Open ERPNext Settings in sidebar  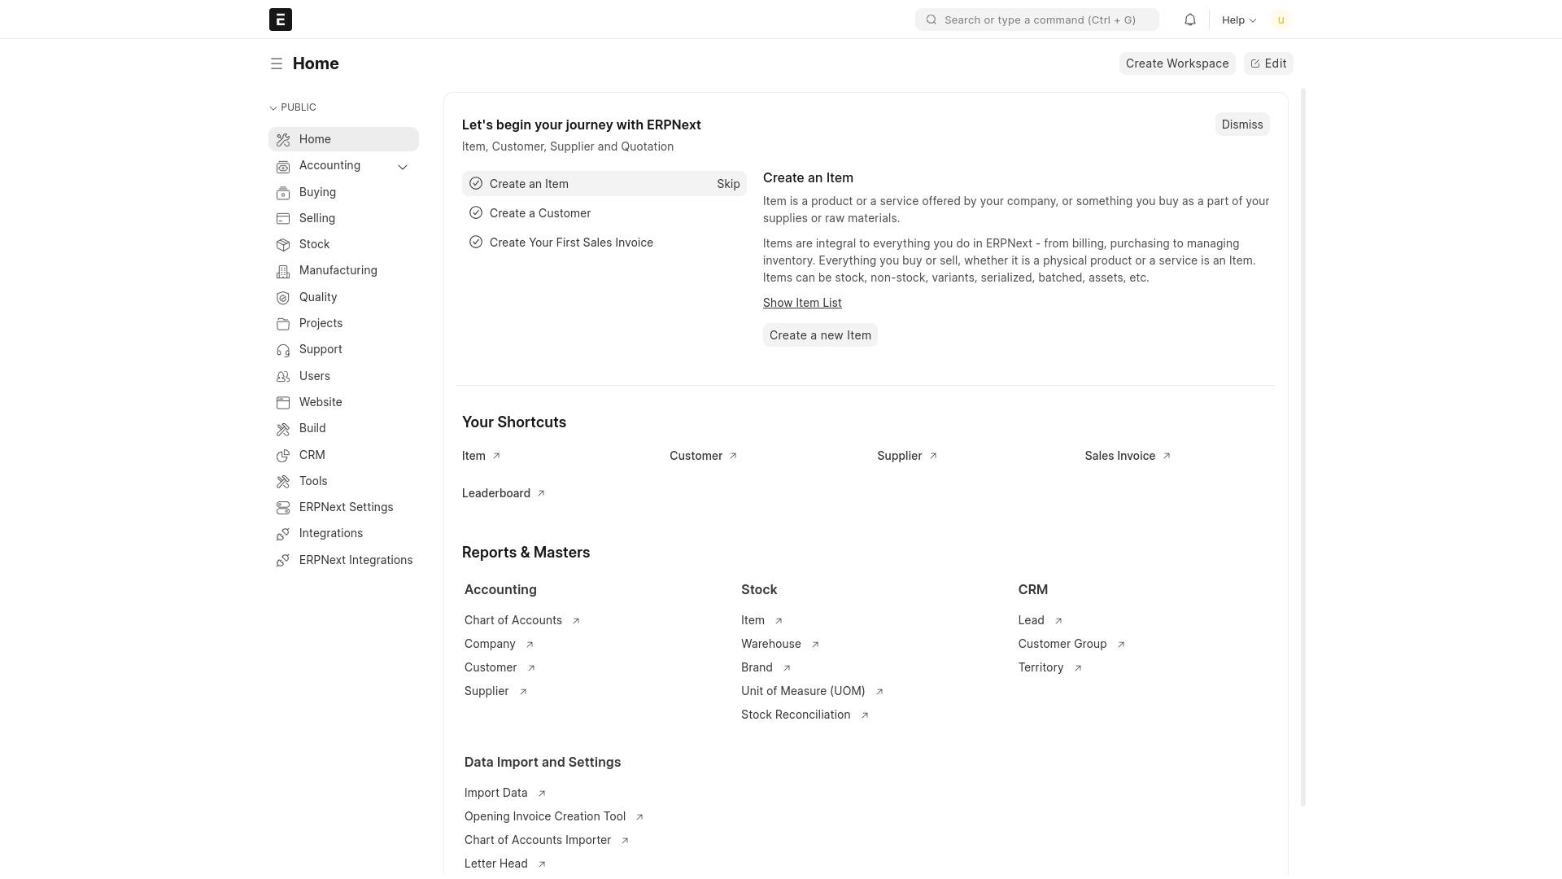[346, 507]
